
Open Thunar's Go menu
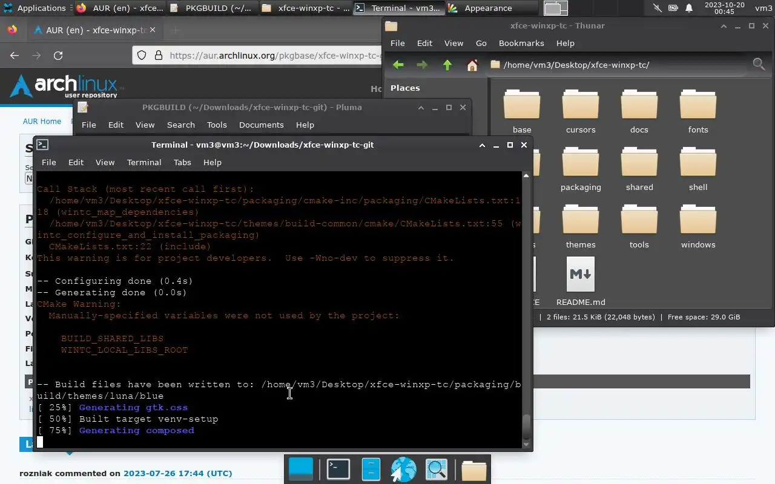pos(481,43)
